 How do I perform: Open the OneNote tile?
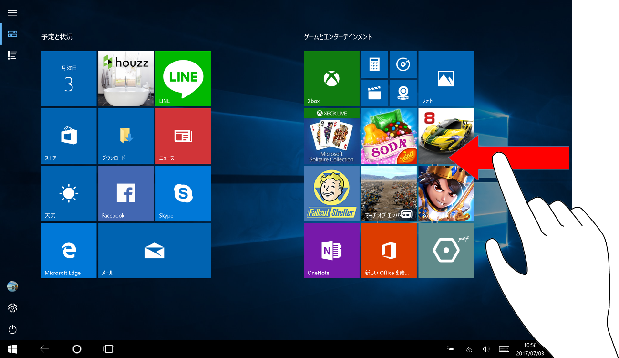tap(331, 251)
